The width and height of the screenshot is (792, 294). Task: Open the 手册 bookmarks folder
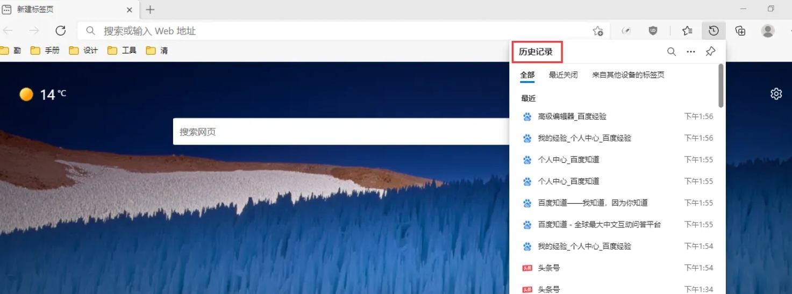click(46, 51)
